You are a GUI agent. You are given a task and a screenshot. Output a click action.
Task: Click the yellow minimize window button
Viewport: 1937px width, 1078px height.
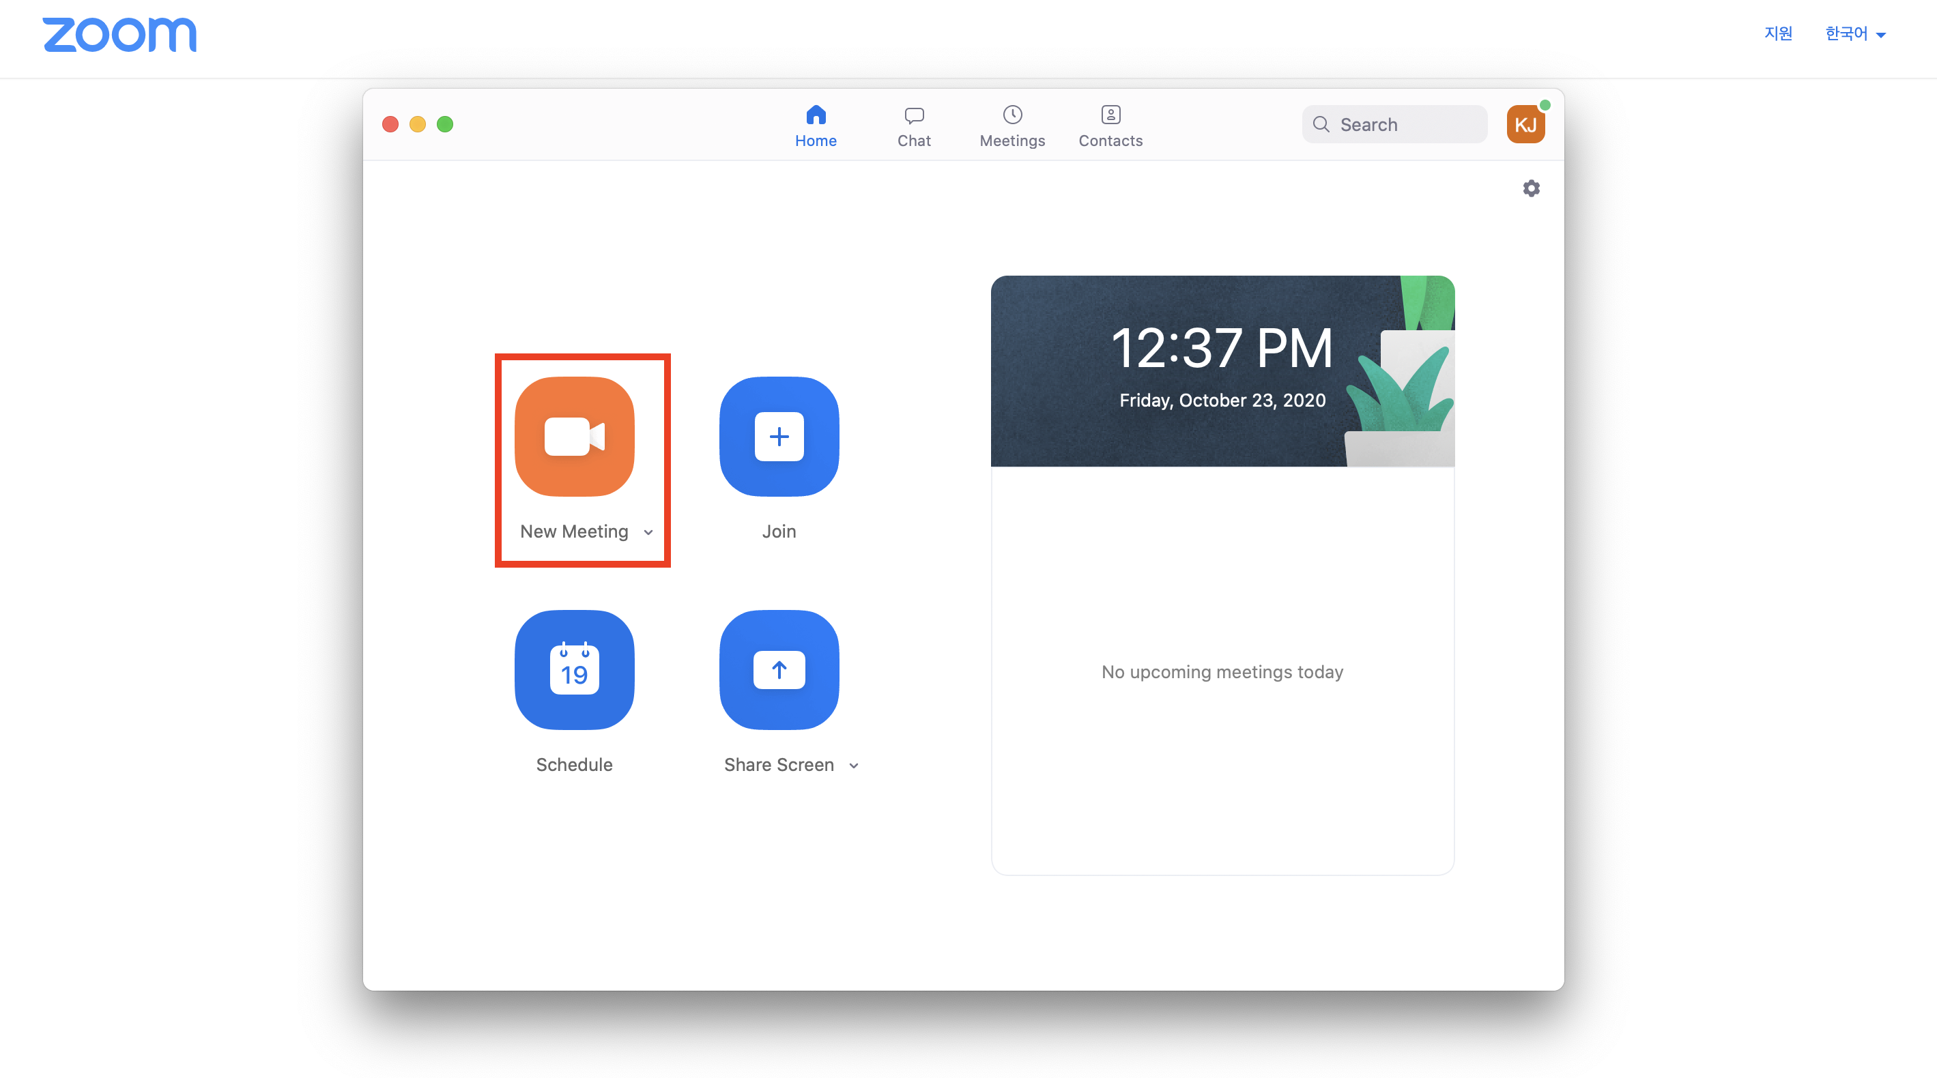point(417,124)
